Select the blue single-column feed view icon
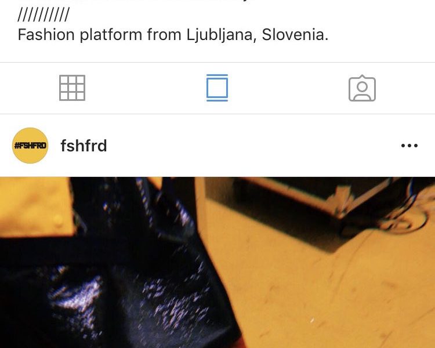The image size is (435, 348). pos(217,88)
